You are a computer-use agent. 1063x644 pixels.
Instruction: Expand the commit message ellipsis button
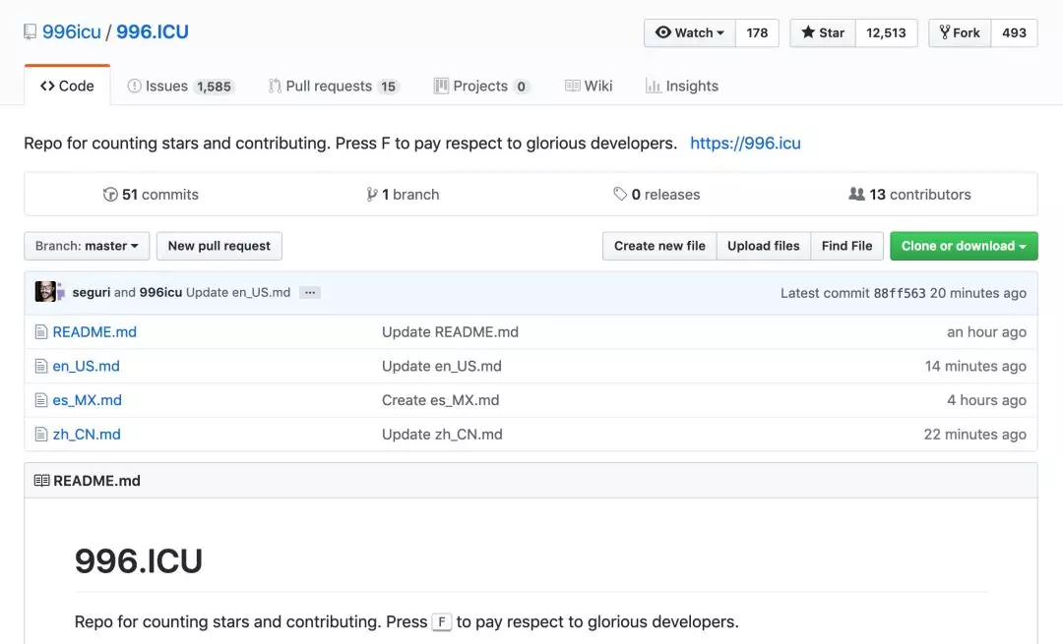click(310, 293)
